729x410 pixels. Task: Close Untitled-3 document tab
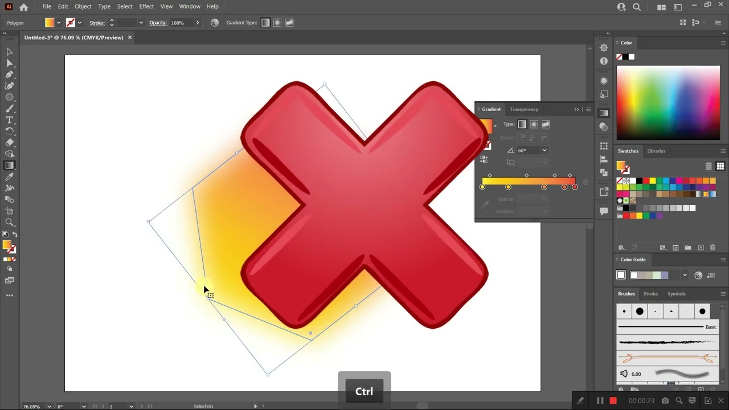130,38
